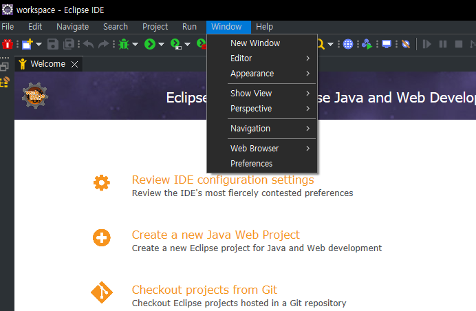This screenshot has width=476, height=311.
Task: Expand the Web Browser submenu
Action: 262,148
